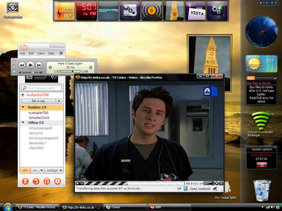This screenshot has height=211, width=282.
Task: Click the play button in the video player
Action: (x=78, y=183)
